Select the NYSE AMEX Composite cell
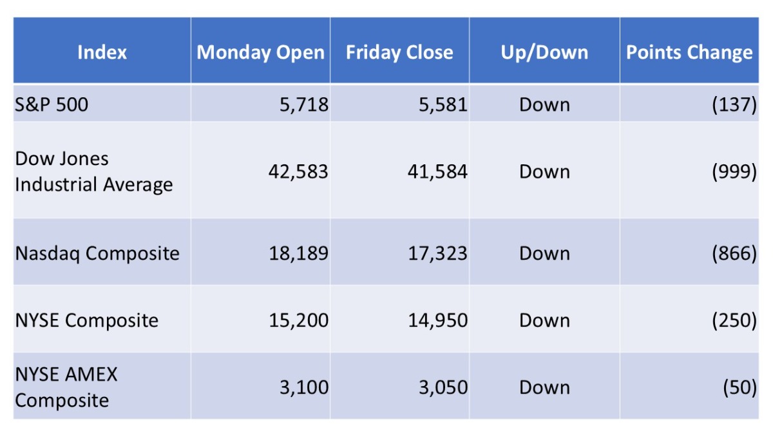773x435 pixels. pos(66,387)
